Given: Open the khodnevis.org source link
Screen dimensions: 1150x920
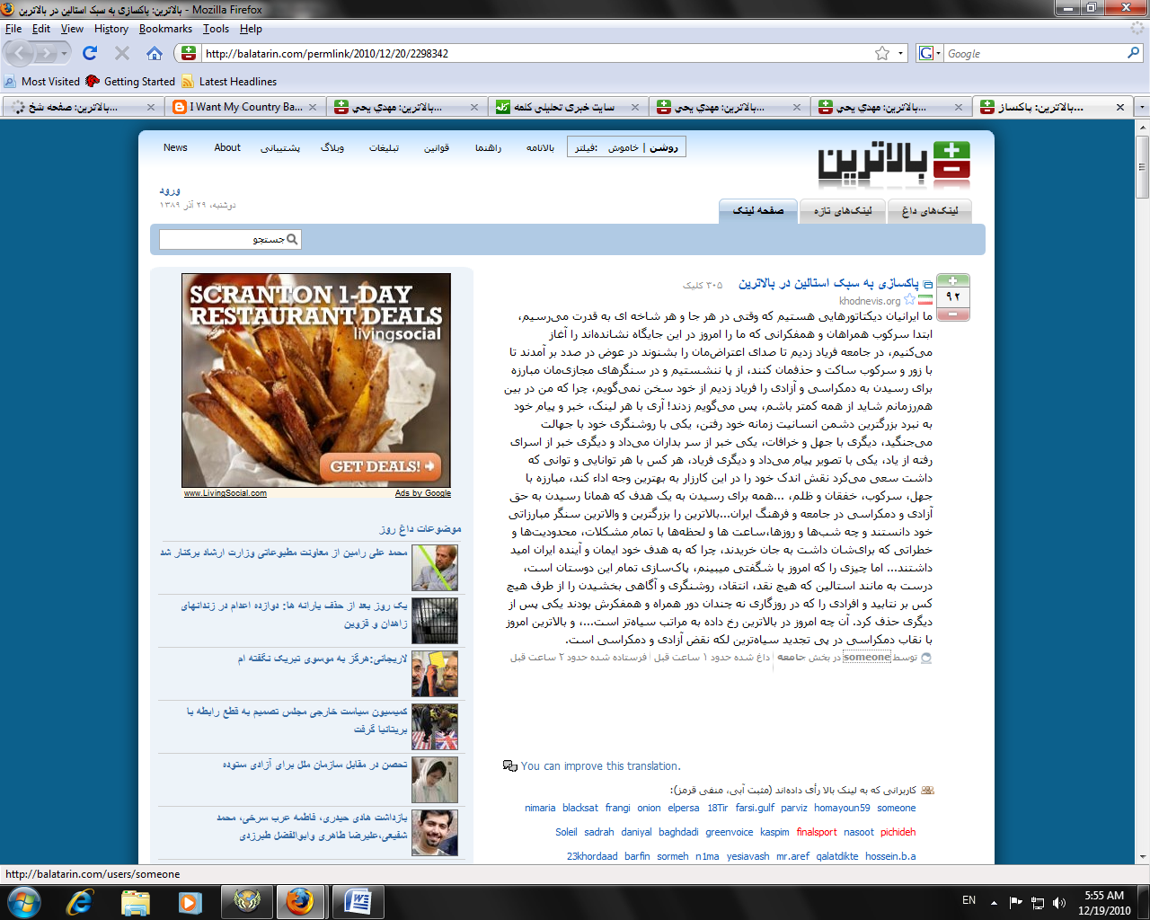Looking at the screenshot, I should [x=870, y=301].
